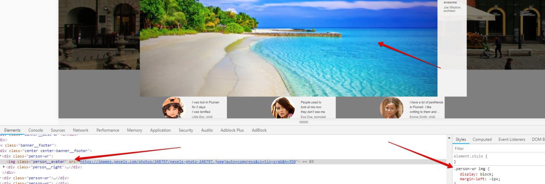The width and height of the screenshot is (545, 184).
Task: Select the Styles sidebar tab
Action: pyautogui.click(x=461, y=139)
